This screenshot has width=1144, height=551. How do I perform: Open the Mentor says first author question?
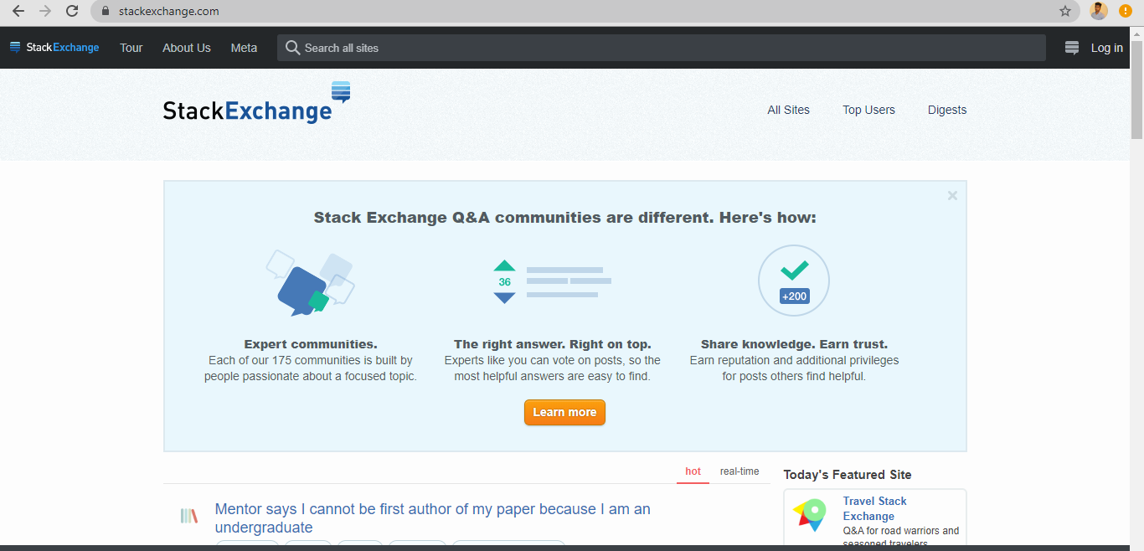click(x=432, y=518)
